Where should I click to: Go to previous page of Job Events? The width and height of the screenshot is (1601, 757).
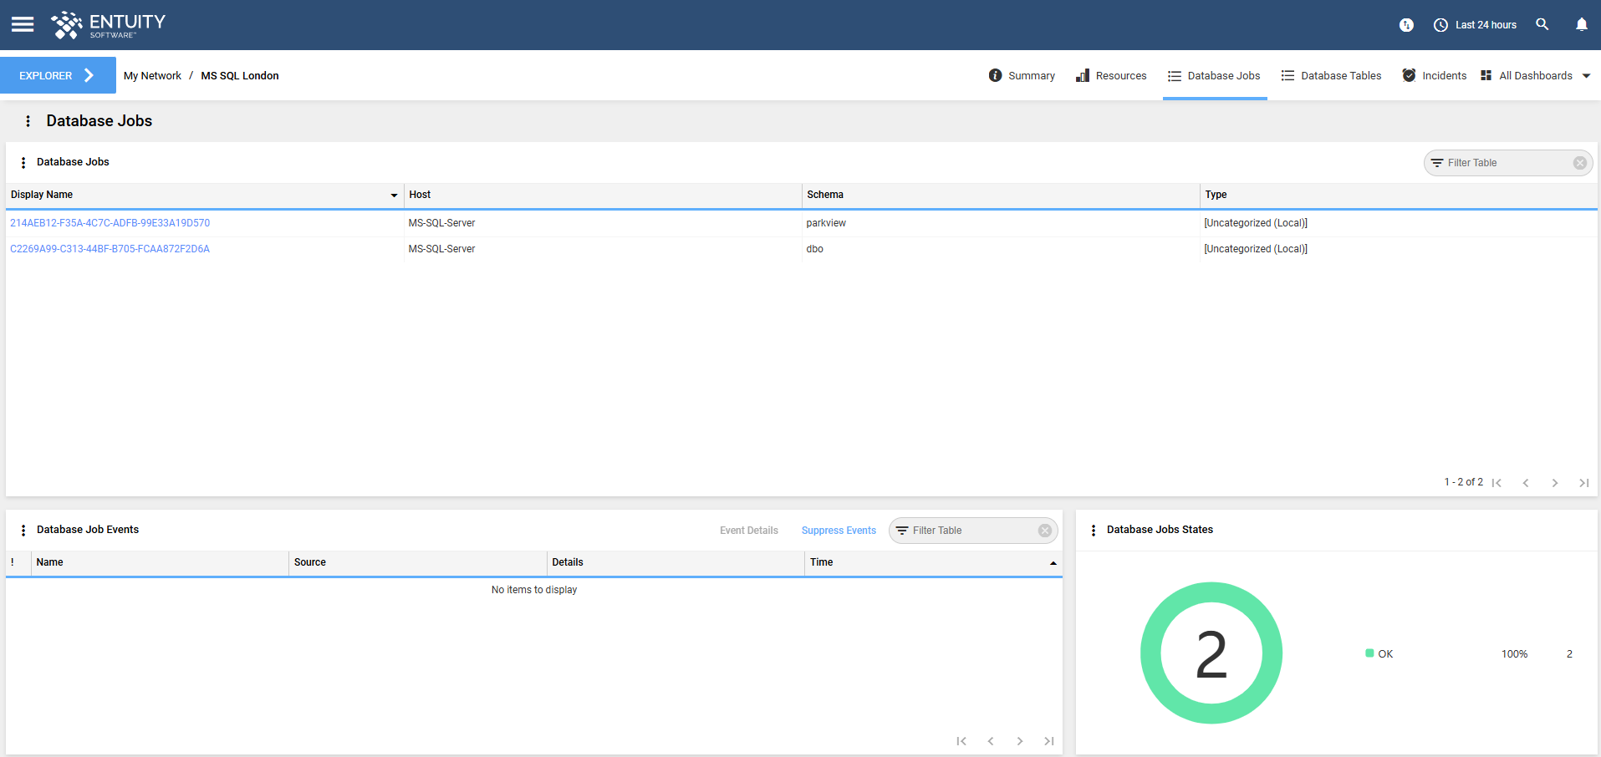pos(991,741)
